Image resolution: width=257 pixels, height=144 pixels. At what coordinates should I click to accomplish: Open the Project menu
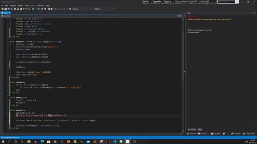(x=20, y=6)
